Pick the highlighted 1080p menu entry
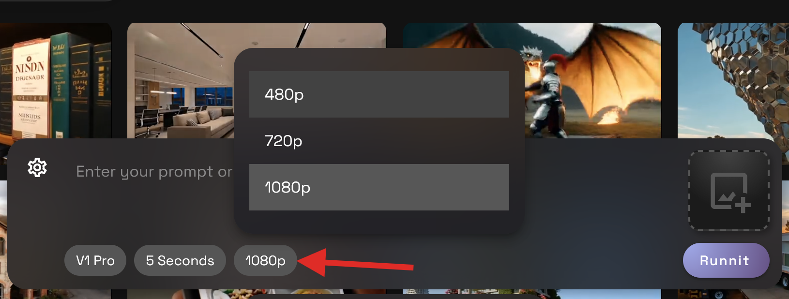This screenshot has width=789, height=299. coord(379,187)
